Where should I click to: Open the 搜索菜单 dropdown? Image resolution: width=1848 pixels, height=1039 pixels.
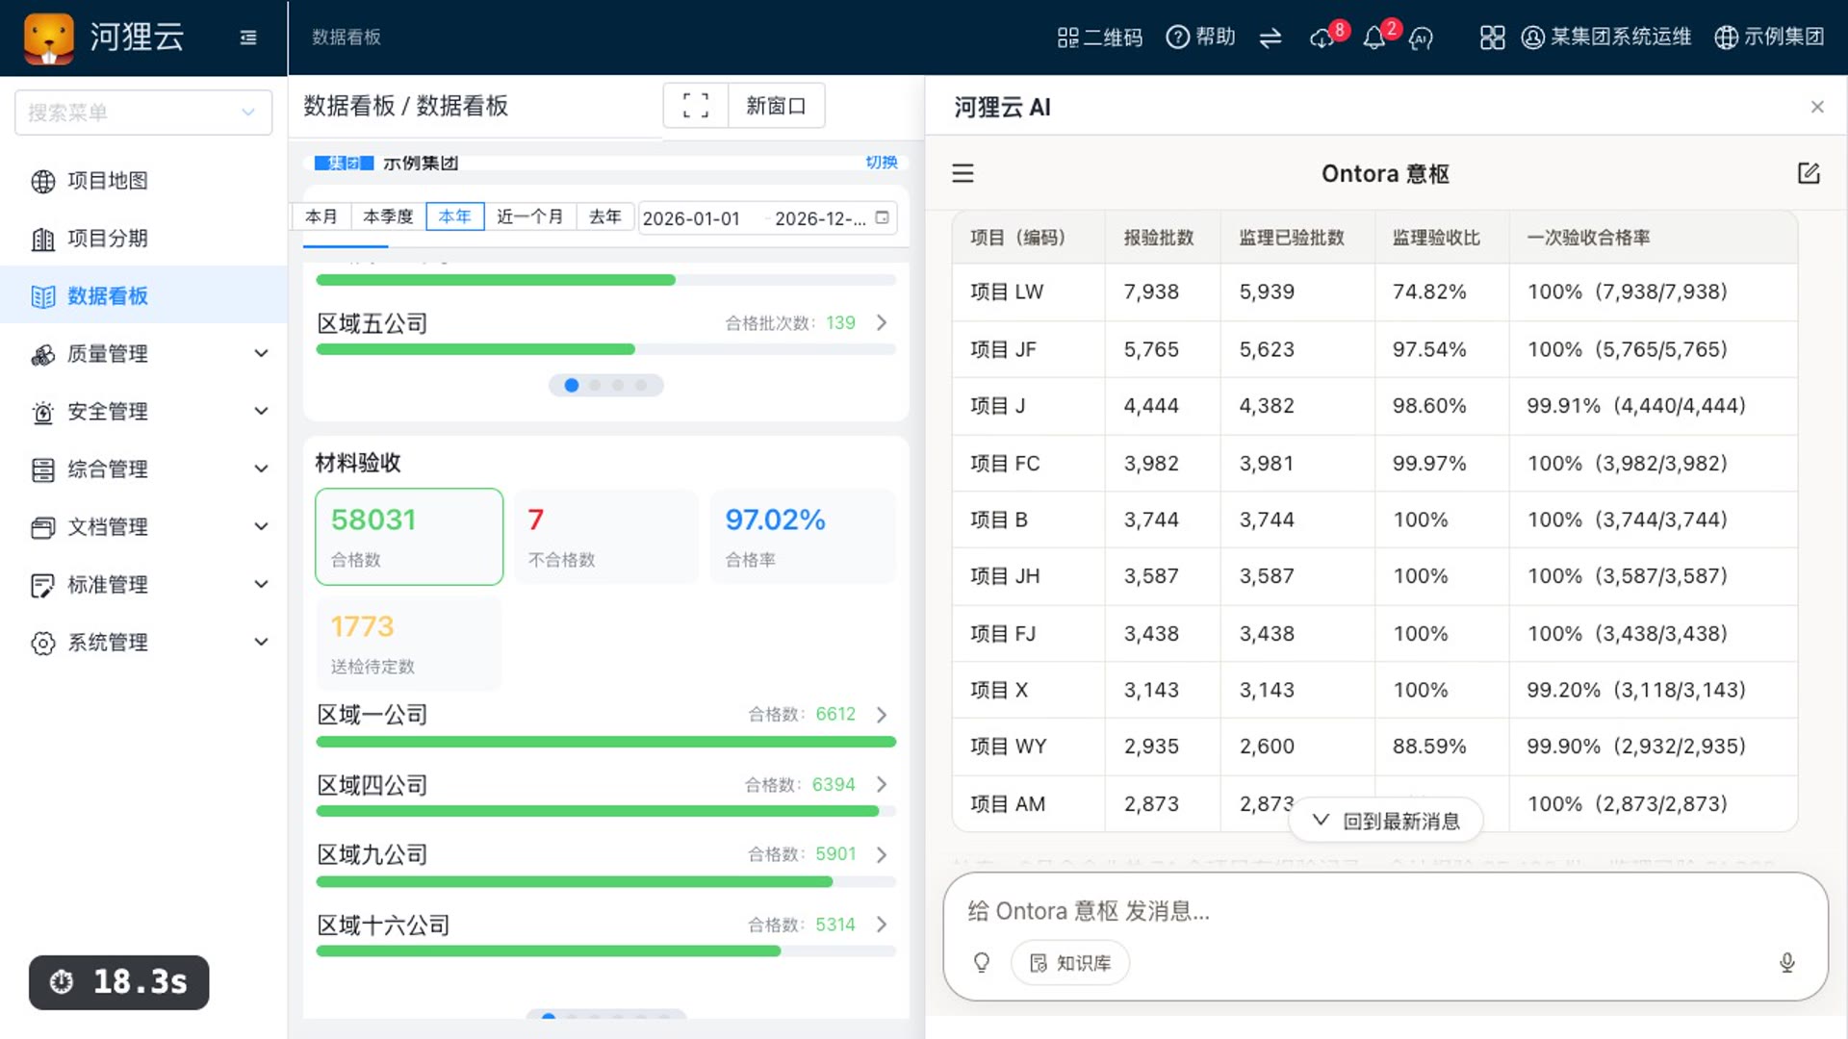(143, 113)
